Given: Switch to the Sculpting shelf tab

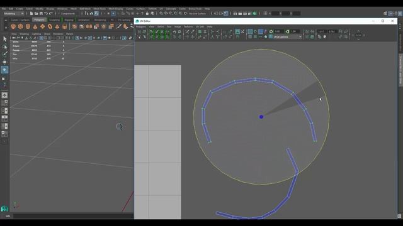Looking at the screenshot, I should (54, 19).
